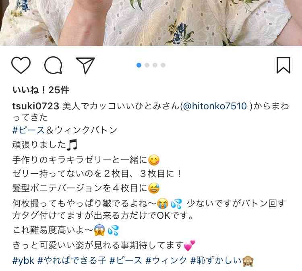Save the post with the bookmark icon

tap(283, 65)
